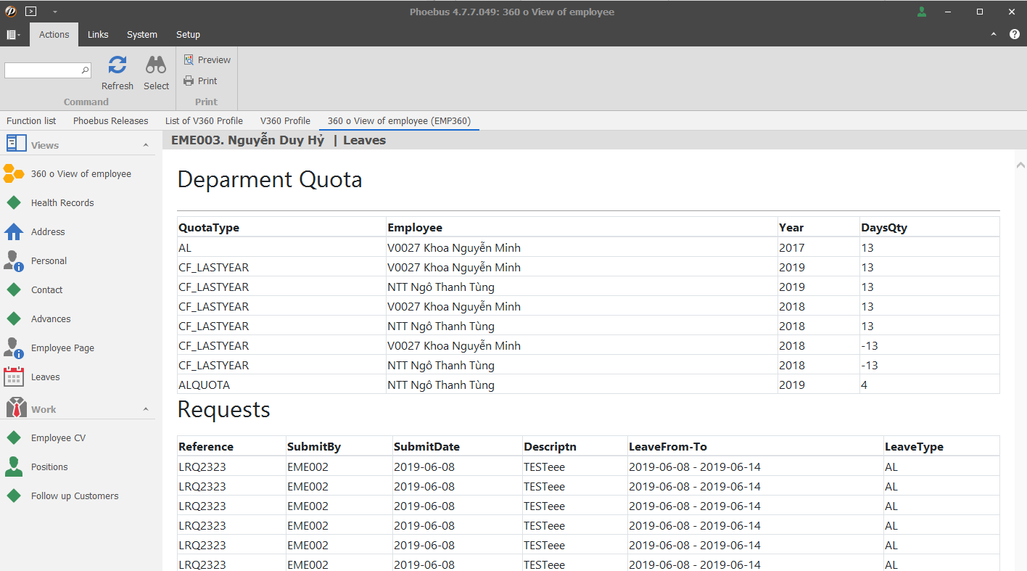Switch to the Actions ribbon tab
The height and width of the screenshot is (571, 1027).
[x=54, y=35]
